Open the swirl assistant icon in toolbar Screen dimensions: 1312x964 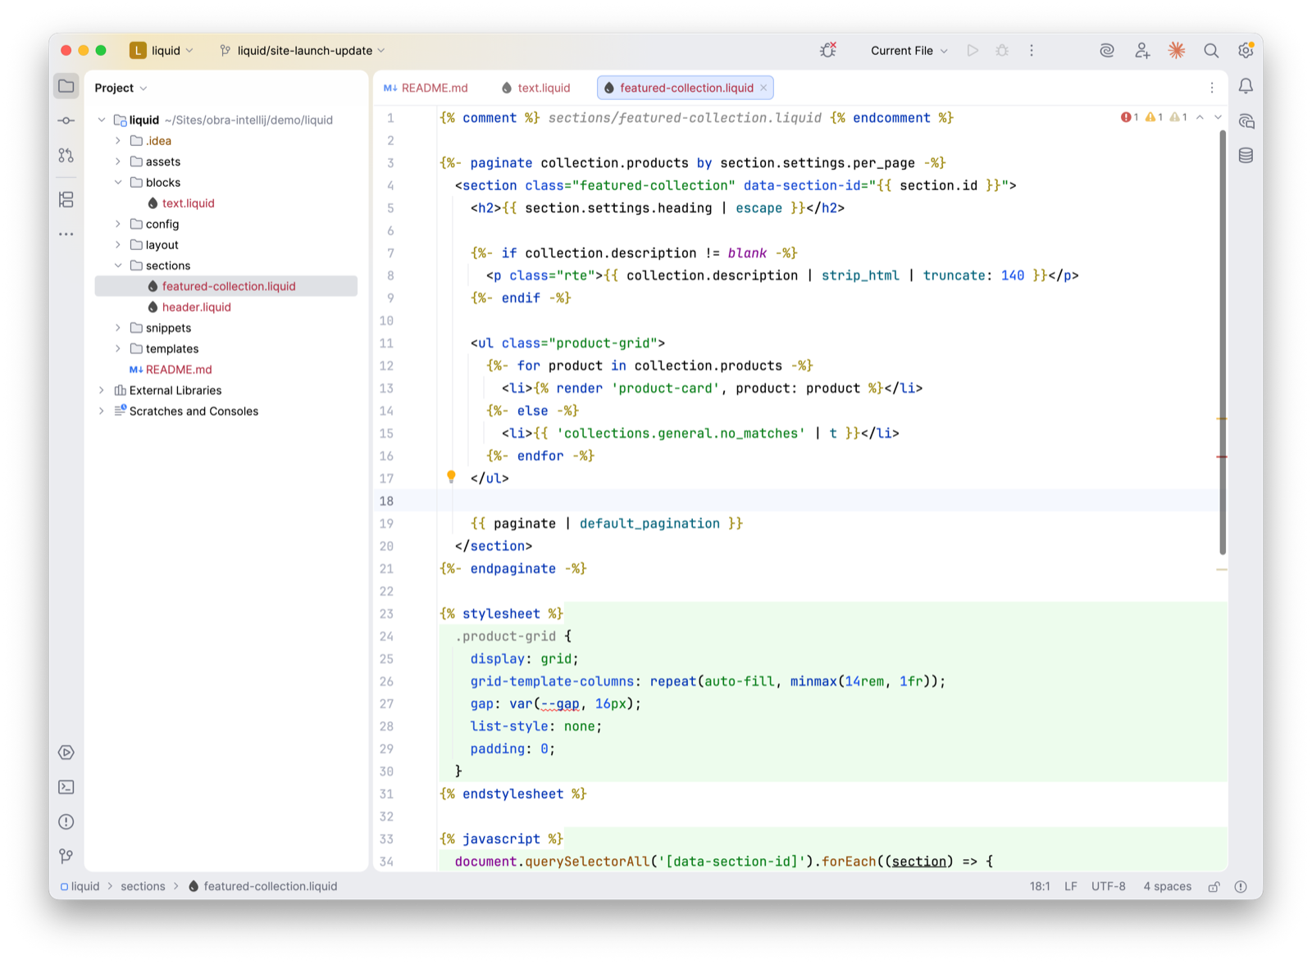click(x=1107, y=50)
